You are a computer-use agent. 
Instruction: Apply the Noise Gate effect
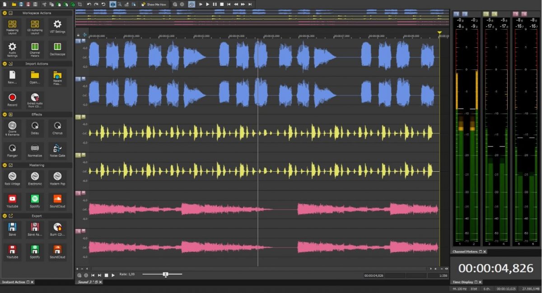point(57,151)
